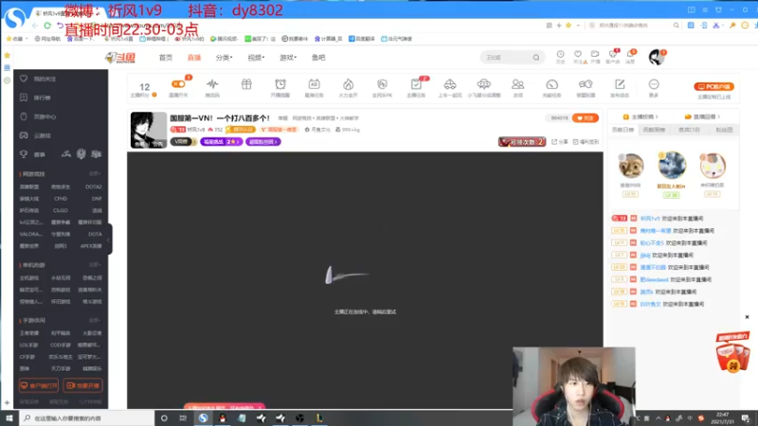The height and width of the screenshot is (426, 758).
Task: Expand the 分类 dropdown menu
Action: 224,58
